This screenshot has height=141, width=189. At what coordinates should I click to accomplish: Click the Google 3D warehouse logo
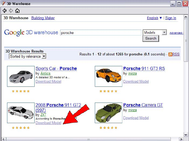[31, 33]
